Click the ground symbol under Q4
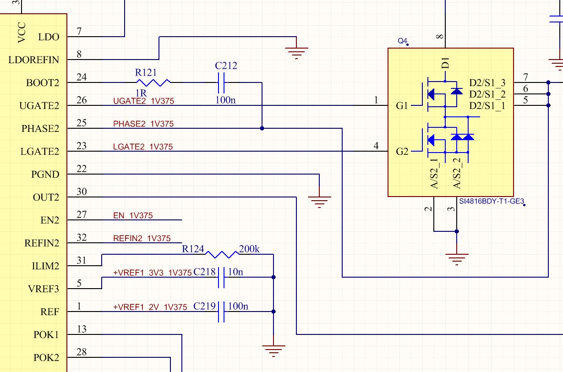Viewport: 563px width, 372px height. (456, 259)
